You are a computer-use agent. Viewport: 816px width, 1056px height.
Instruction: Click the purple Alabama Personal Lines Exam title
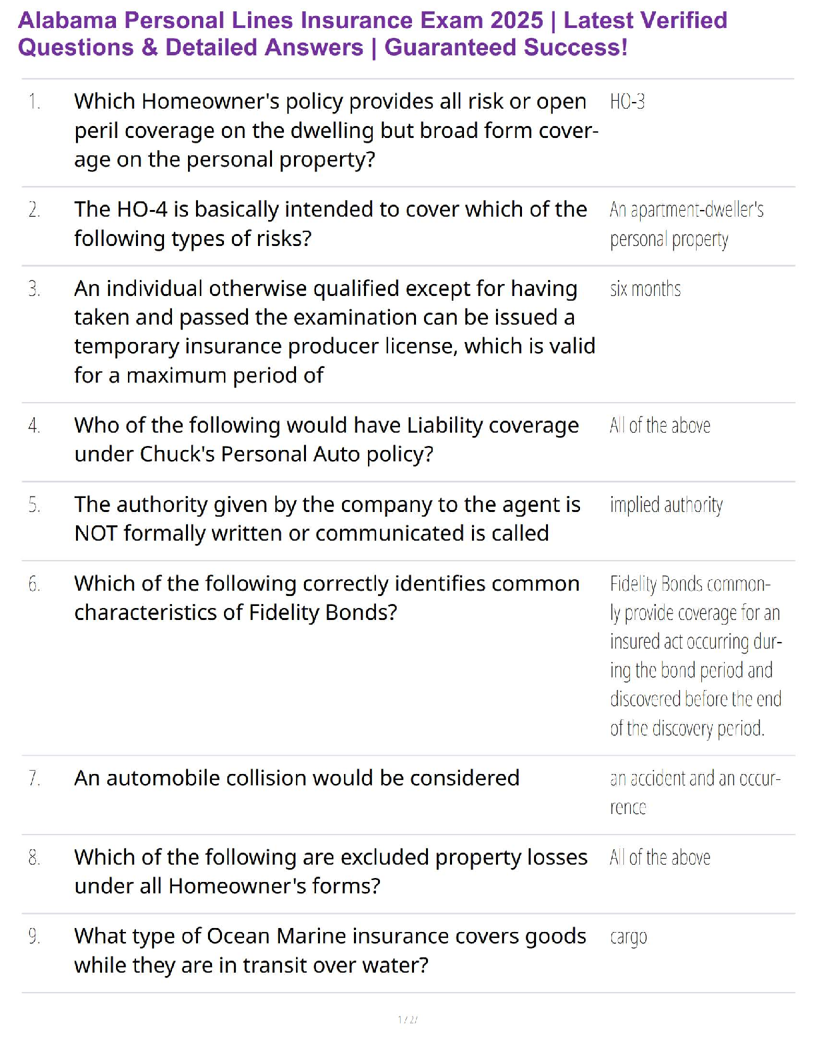coord(372,34)
